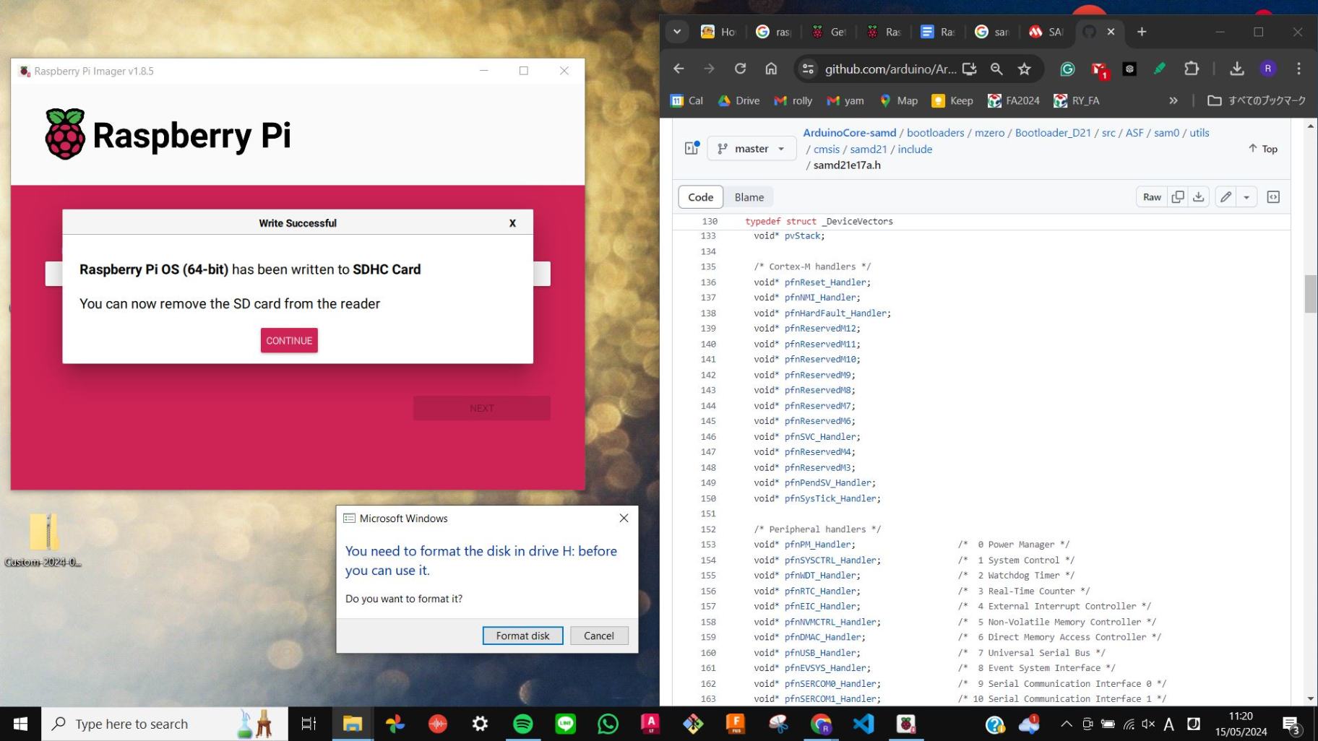Open notification center icon

point(1292,724)
